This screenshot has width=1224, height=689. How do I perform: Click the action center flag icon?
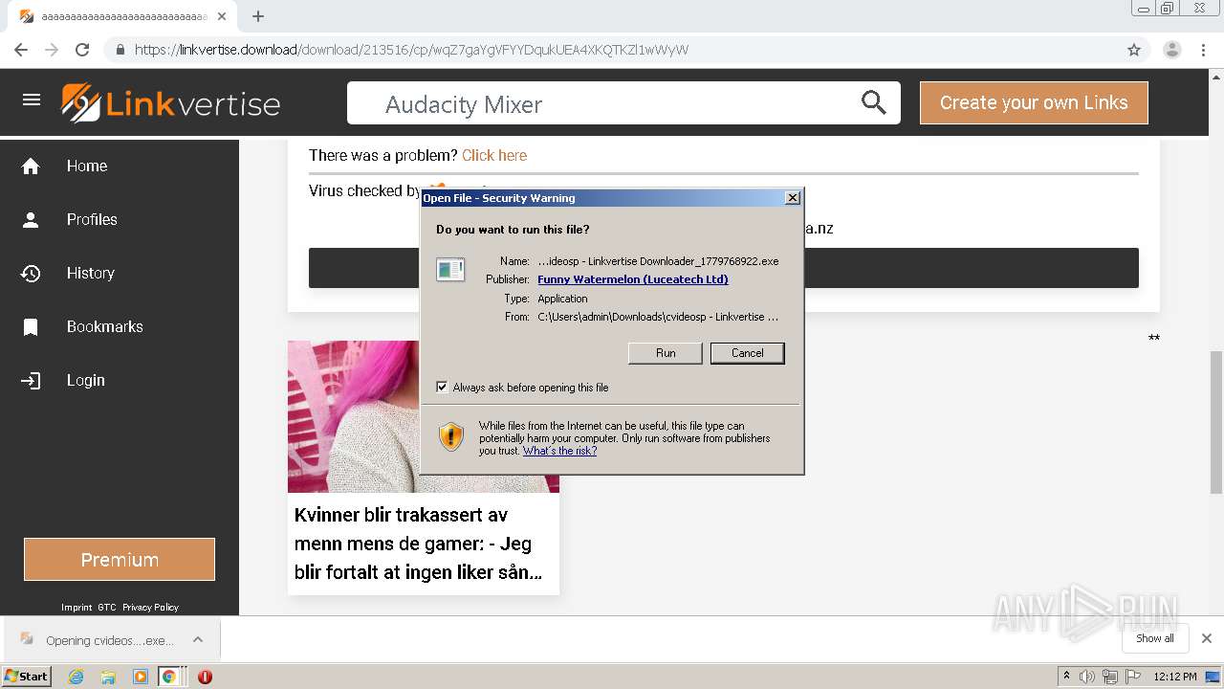(x=1133, y=677)
